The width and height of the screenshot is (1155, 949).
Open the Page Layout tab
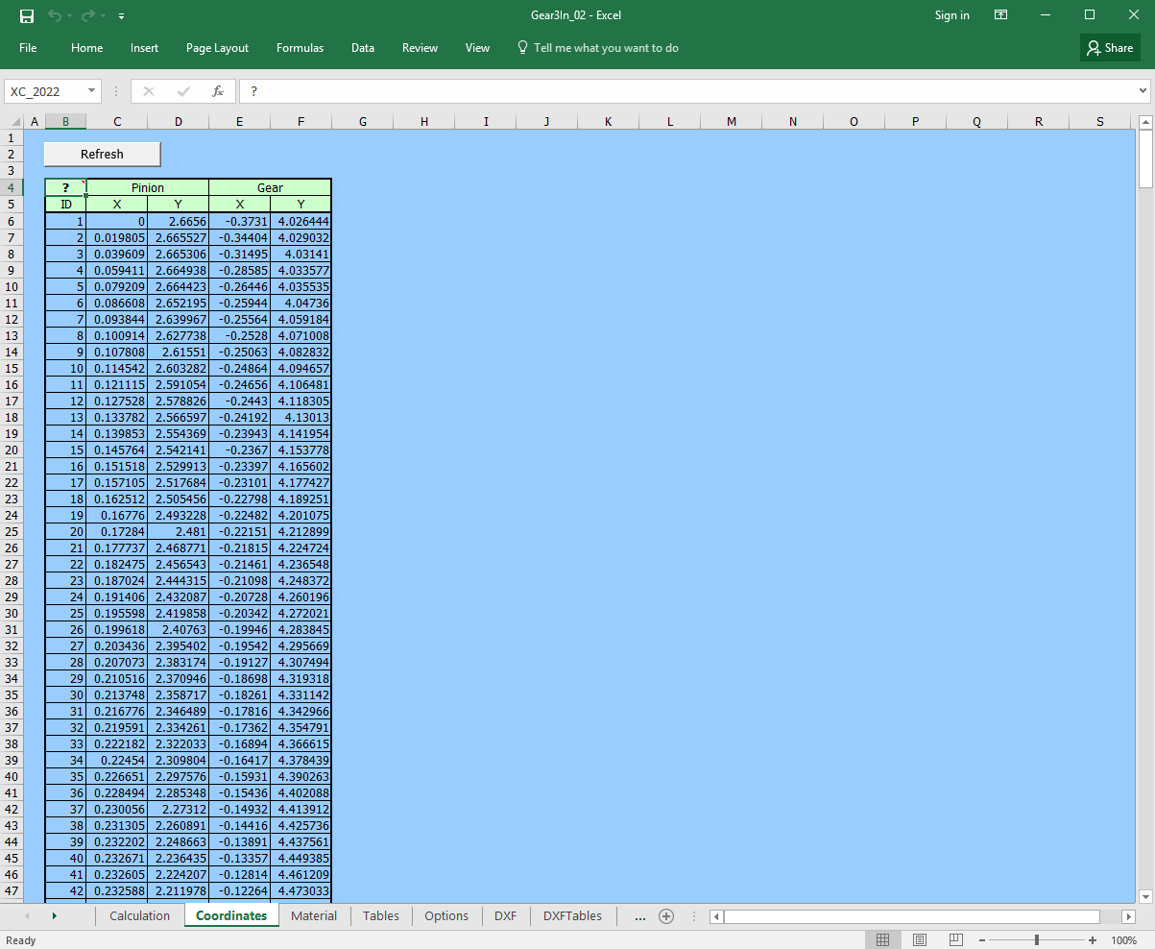[x=217, y=48]
